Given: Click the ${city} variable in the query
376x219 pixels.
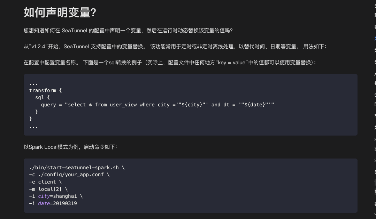Looking at the screenshot, I should pos(192,105).
